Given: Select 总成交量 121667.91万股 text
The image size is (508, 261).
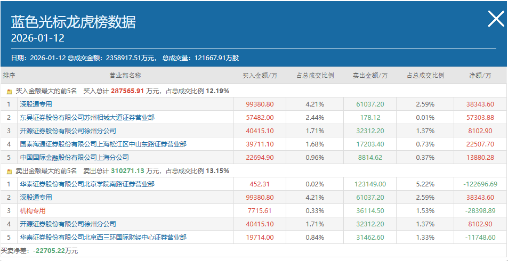Looking at the screenshot, I should point(200,58).
